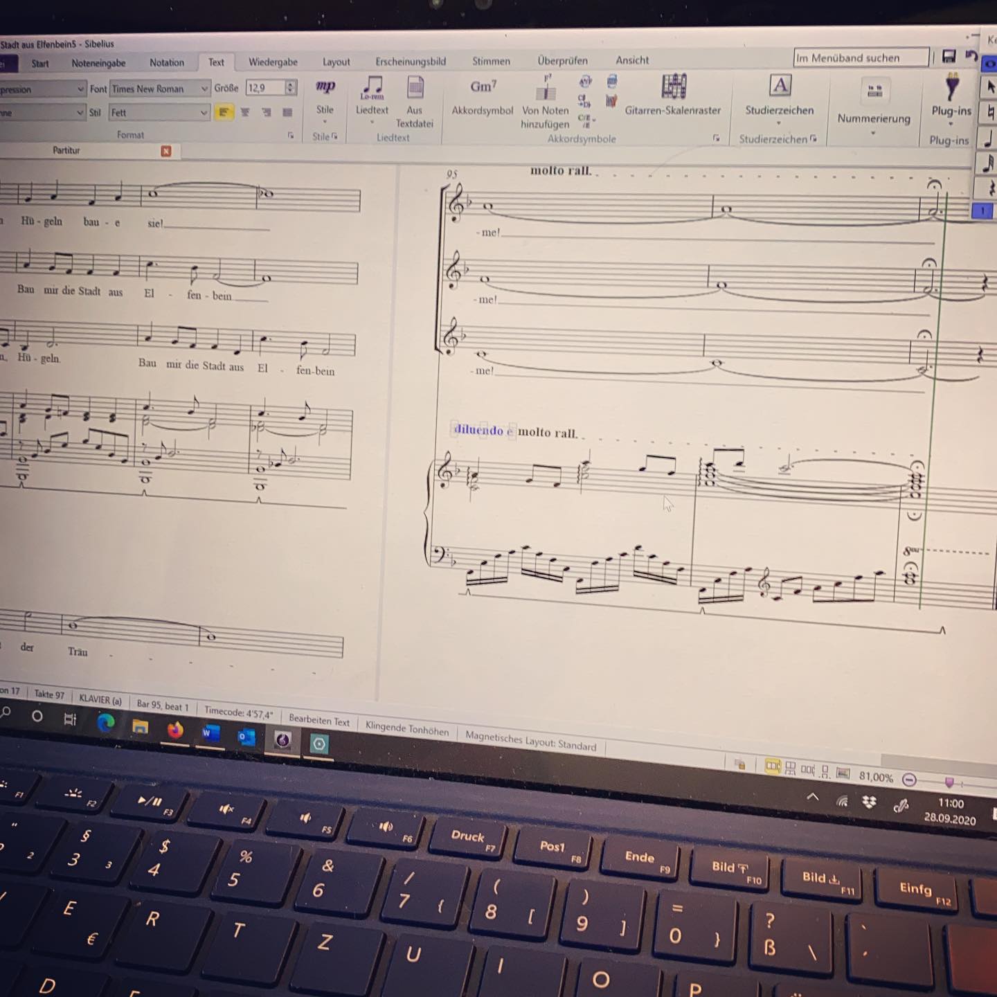Set text alignment to left
997x997 pixels.
(223, 111)
